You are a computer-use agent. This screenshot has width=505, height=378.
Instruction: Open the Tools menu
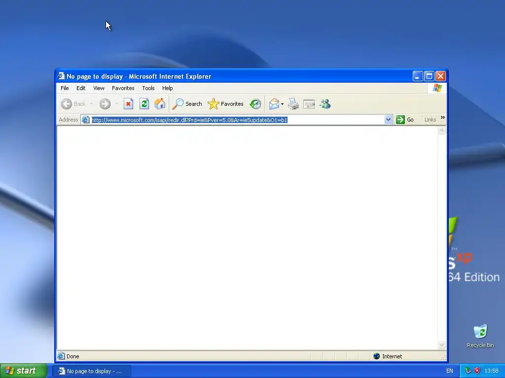pyautogui.click(x=148, y=88)
